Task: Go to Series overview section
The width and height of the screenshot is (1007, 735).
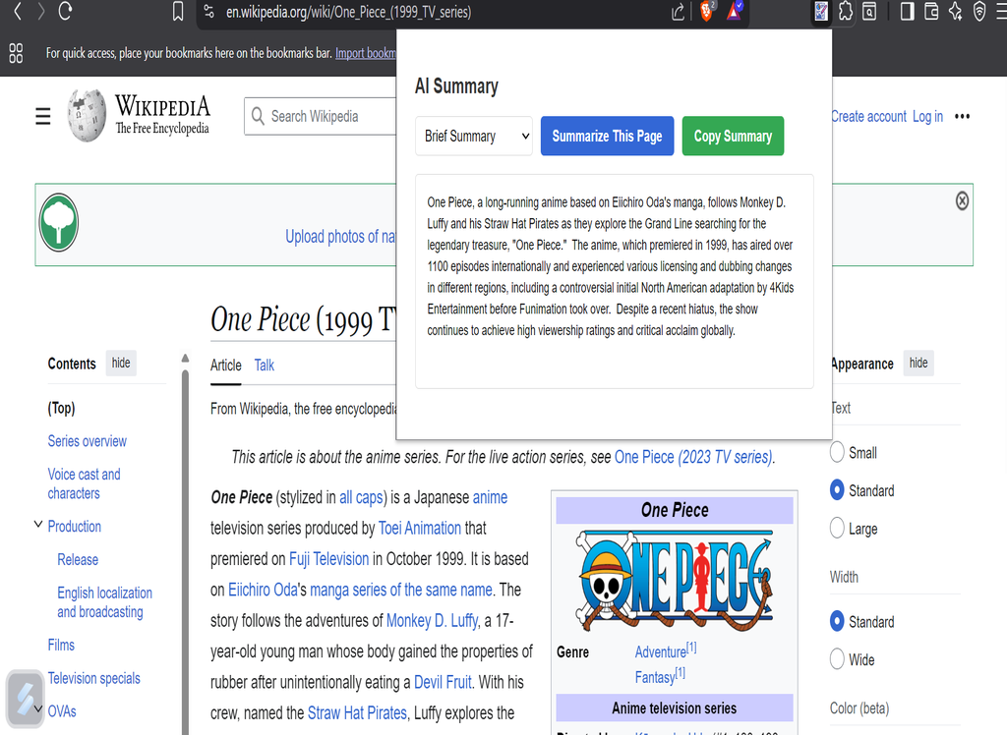Action: [x=88, y=441]
